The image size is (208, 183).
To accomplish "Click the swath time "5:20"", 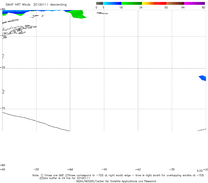I will 200,171.
